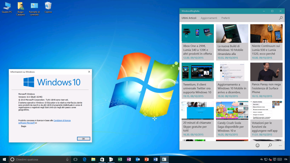Open 20 minuti di chiamate Skype article
Screen dimensions: 290x163
(197, 119)
